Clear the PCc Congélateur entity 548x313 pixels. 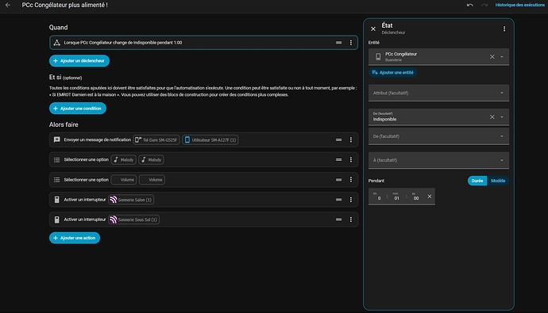[492, 56]
